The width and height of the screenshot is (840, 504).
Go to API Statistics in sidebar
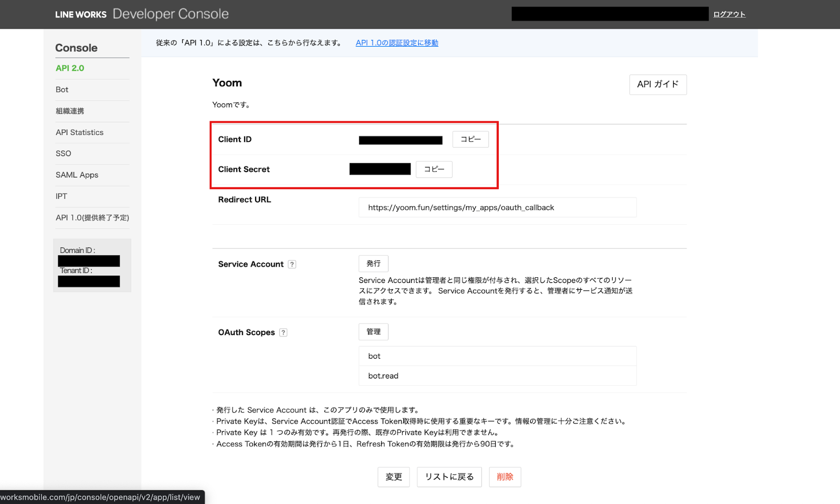(79, 132)
